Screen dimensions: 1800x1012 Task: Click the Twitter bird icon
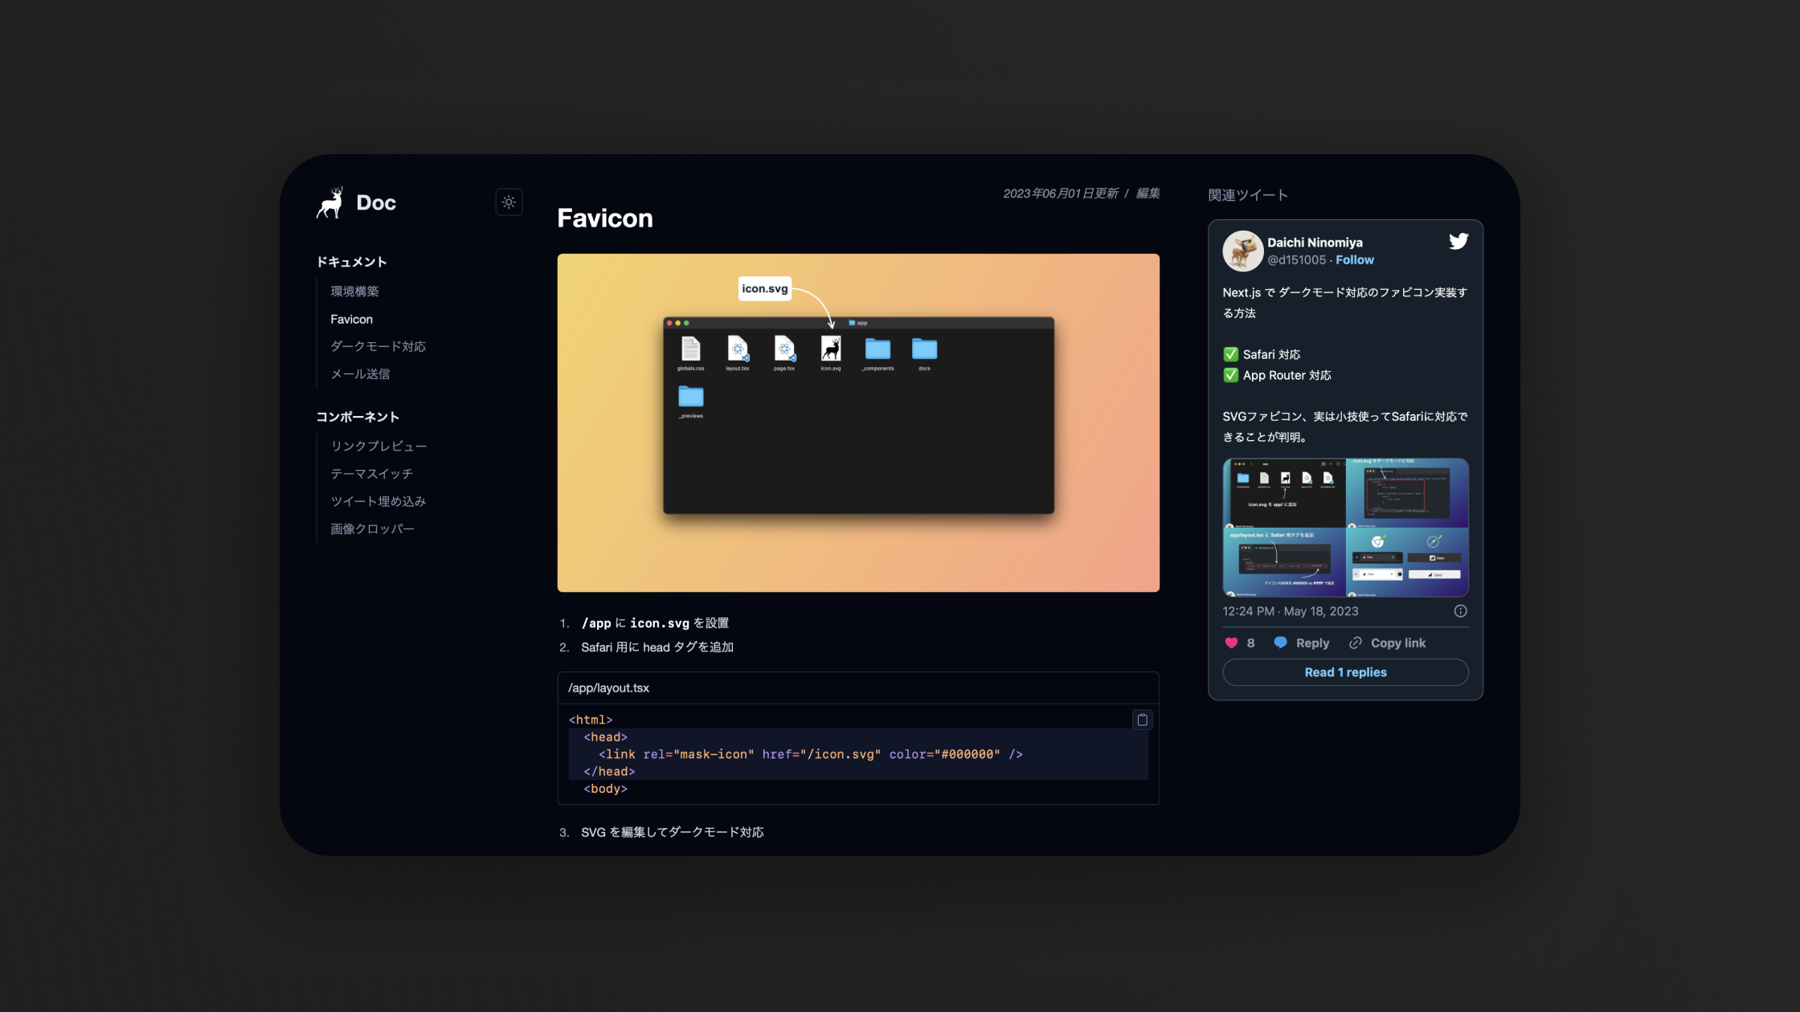1458,242
